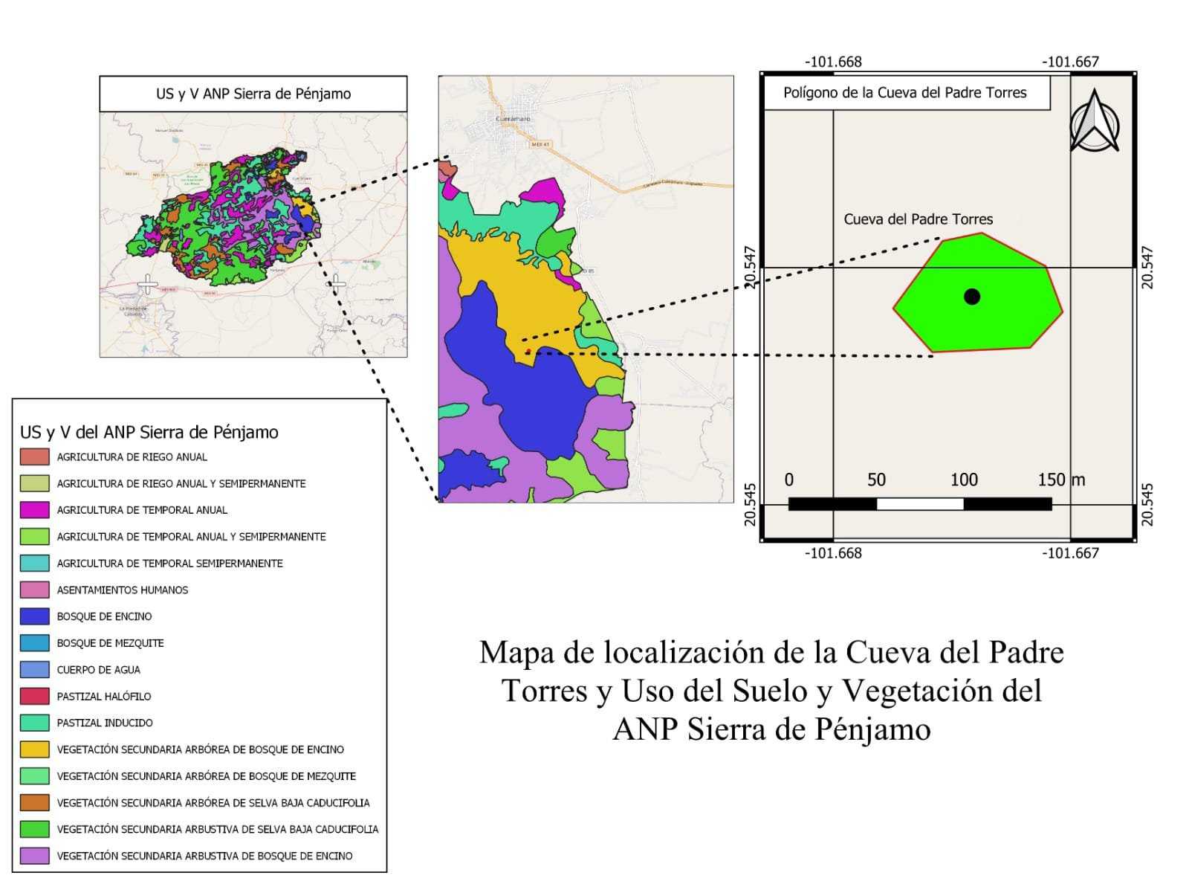Click the 'Cueva del Padre Torres' label above the polygon
This screenshot has width=1189, height=884.
coord(918,219)
